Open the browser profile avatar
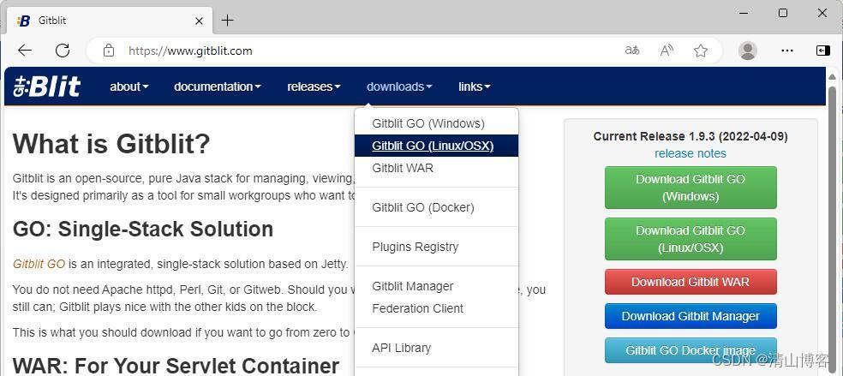 (x=748, y=51)
